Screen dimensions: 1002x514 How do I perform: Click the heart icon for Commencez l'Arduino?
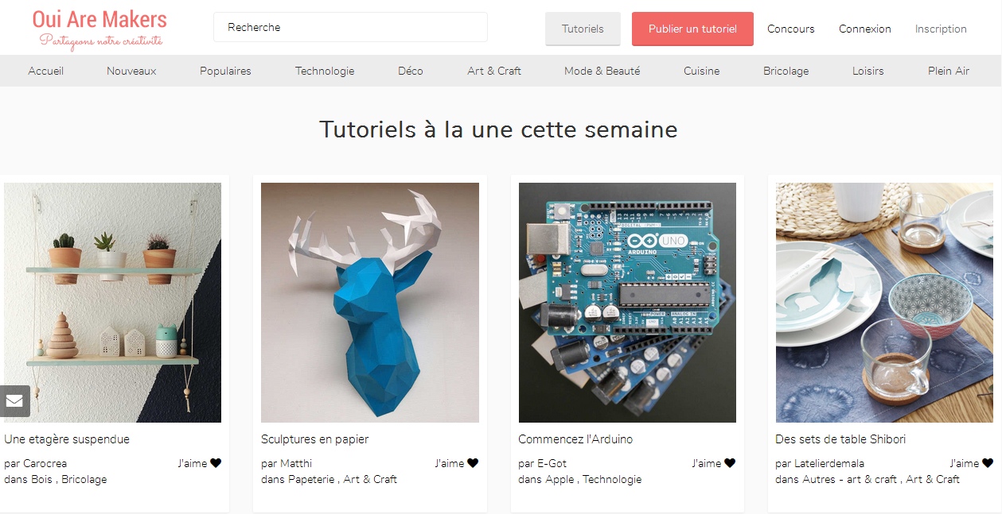[730, 463]
